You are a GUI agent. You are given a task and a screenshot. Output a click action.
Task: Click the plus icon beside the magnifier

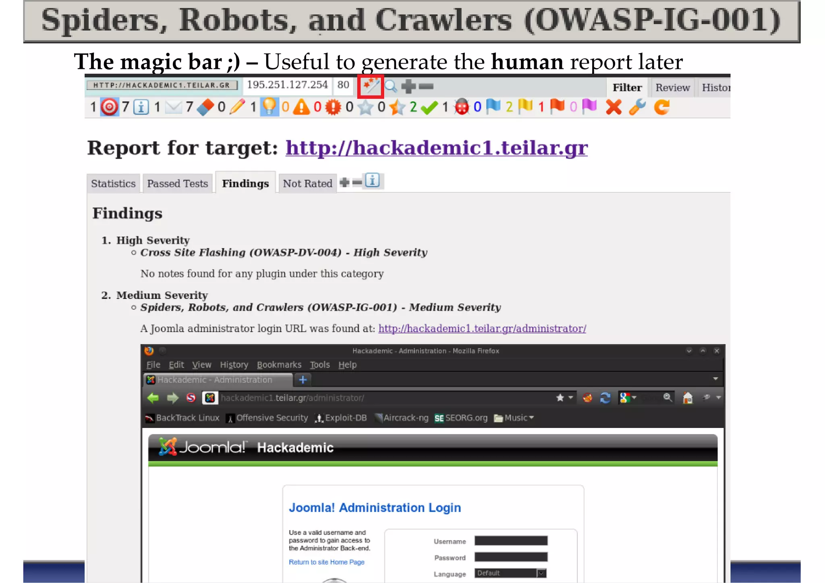point(408,86)
